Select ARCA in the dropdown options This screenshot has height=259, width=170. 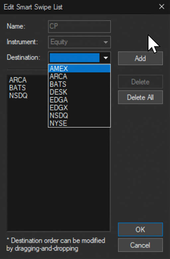(x=79, y=76)
